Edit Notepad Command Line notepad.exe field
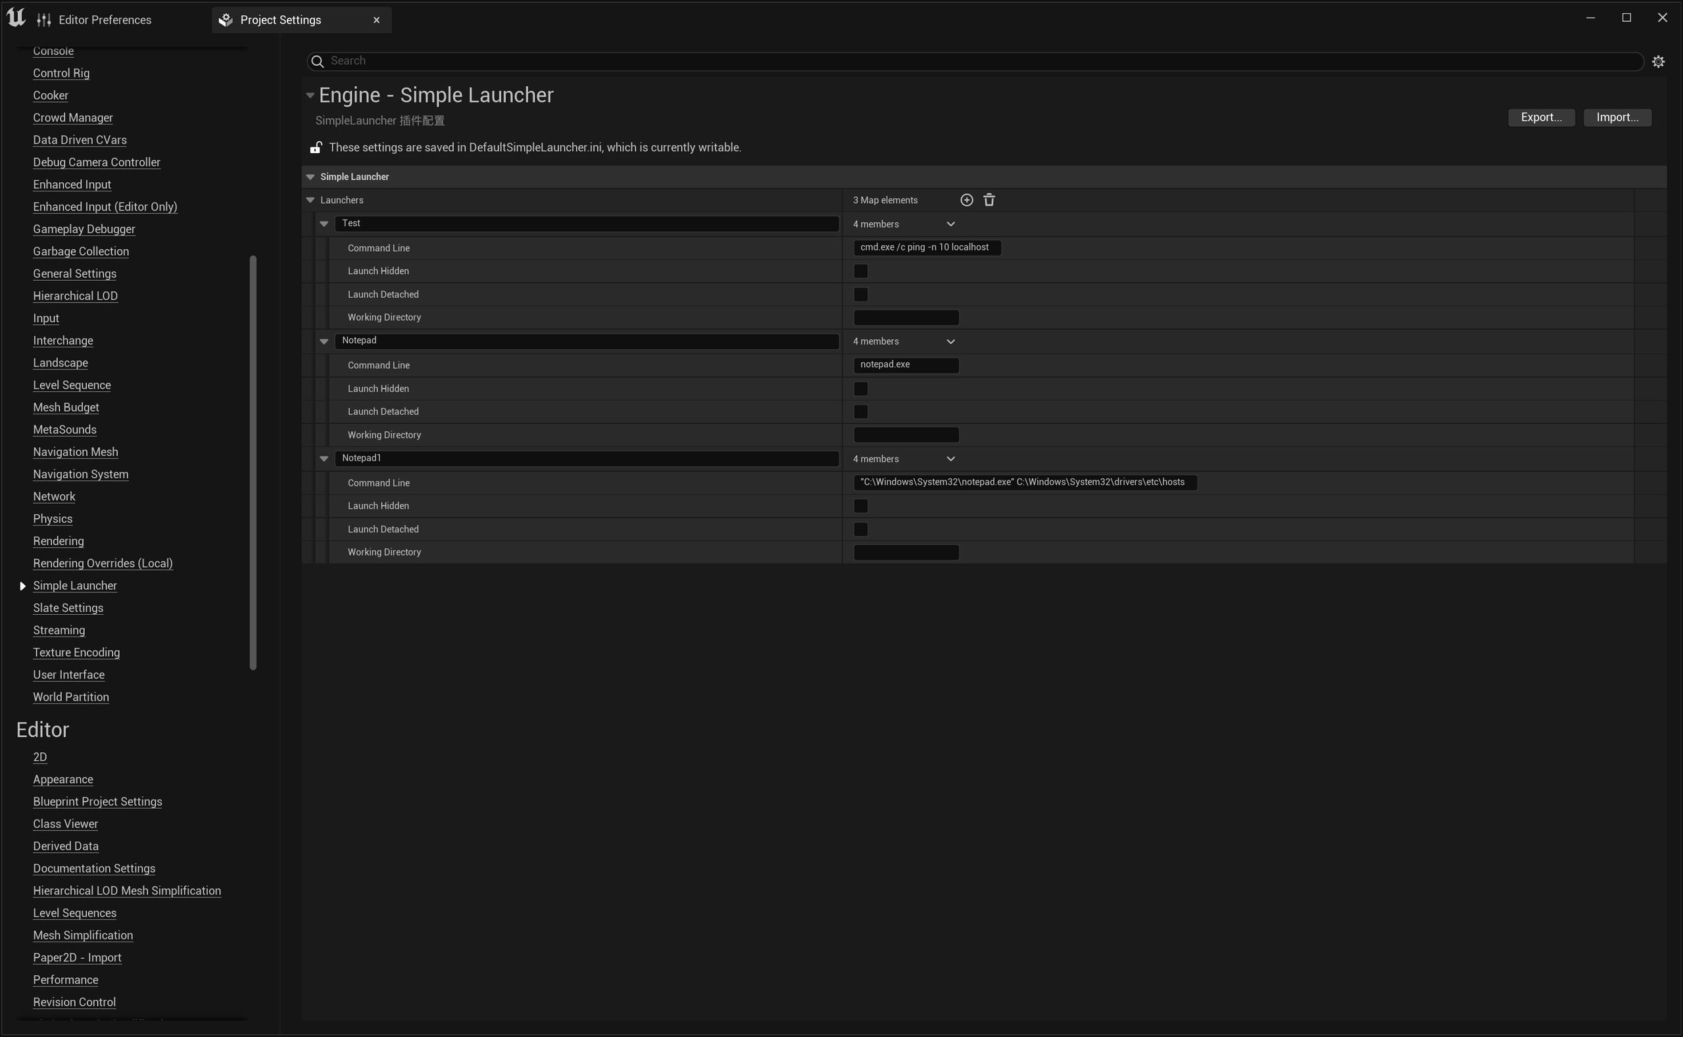The image size is (1683, 1037). click(906, 365)
